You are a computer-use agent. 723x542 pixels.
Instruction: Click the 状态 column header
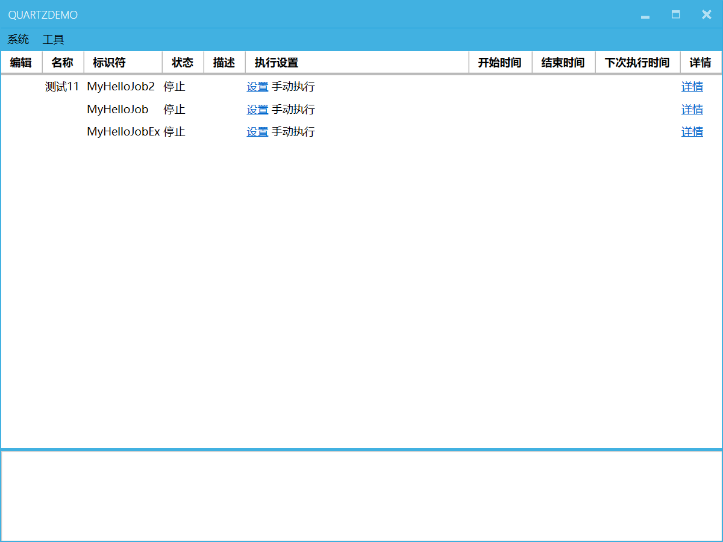pos(183,63)
